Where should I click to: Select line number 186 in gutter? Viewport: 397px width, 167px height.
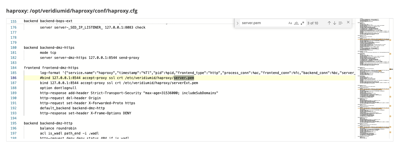[x=13, y=78]
